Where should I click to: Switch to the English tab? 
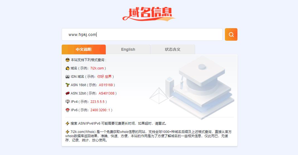click(x=128, y=49)
